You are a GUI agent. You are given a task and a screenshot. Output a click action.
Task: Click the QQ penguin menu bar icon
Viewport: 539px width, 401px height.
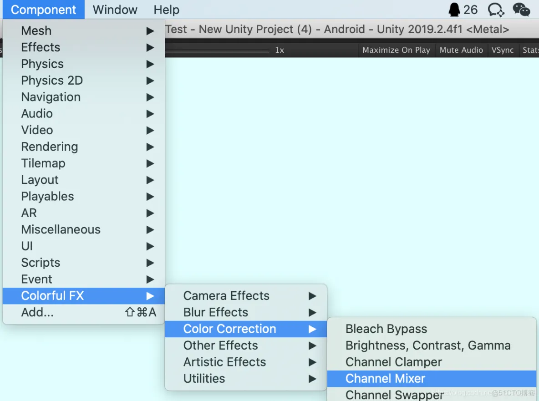(x=454, y=10)
